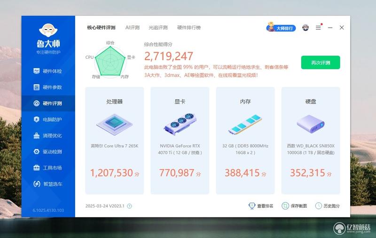
Task: Click the date 2025-03-24 V2023.1 text
Action: pos(105,206)
